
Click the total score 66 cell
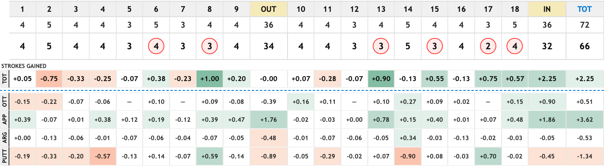click(584, 46)
